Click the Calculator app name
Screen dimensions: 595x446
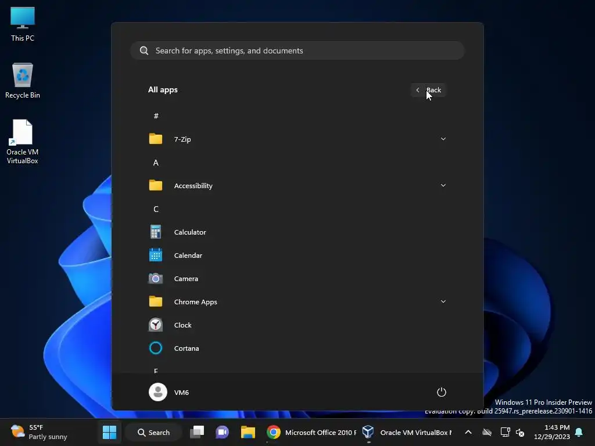(190, 232)
